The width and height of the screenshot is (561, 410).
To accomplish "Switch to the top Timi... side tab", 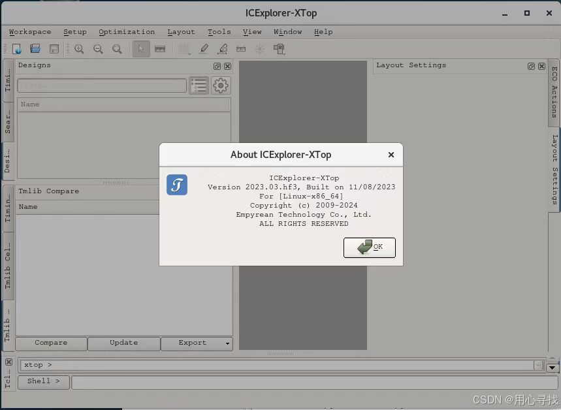I will [8, 81].
